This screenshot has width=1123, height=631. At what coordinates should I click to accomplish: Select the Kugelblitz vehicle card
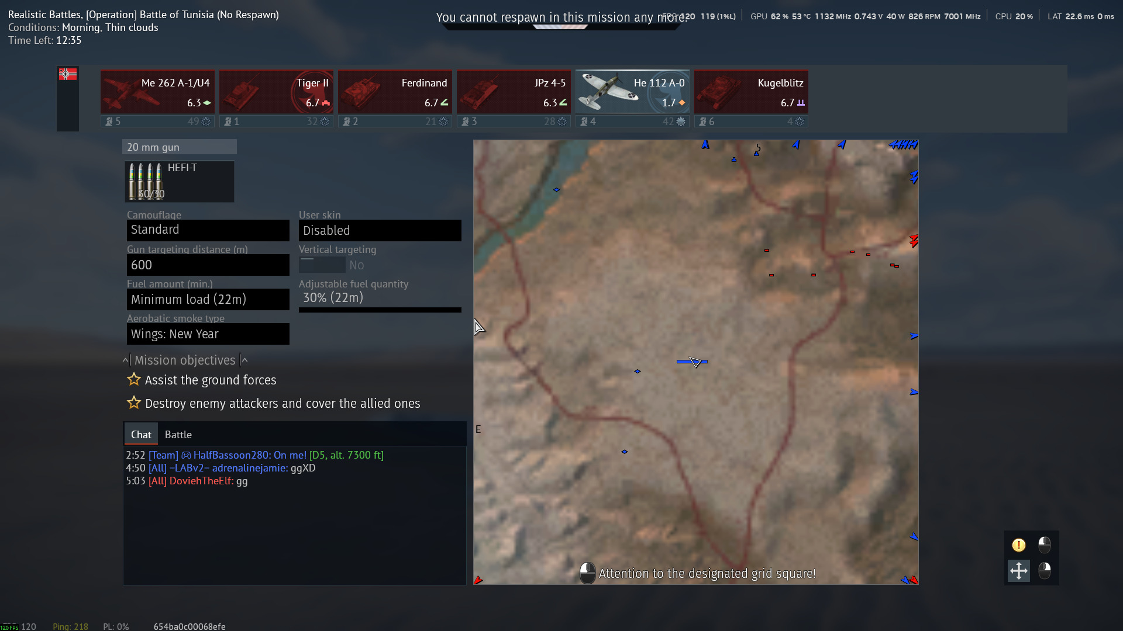click(751, 92)
